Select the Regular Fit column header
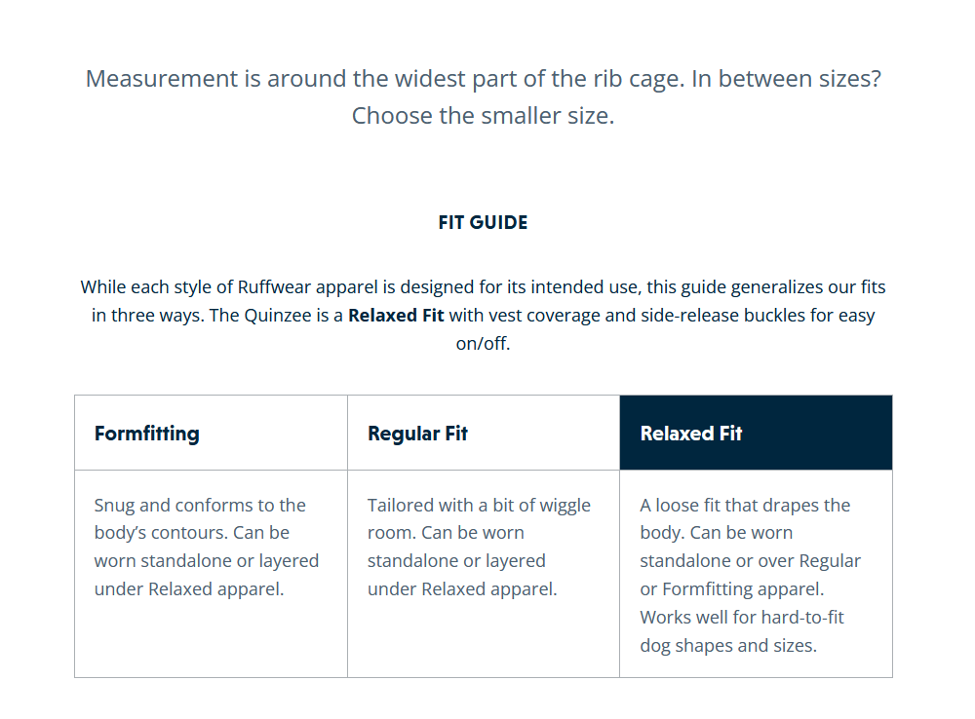 417,434
